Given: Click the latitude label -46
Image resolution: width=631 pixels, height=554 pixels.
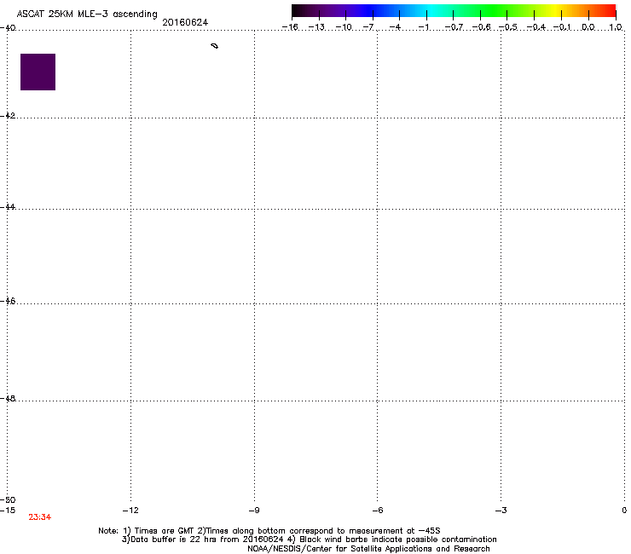Looking at the screenshot, I should [8, 301].
